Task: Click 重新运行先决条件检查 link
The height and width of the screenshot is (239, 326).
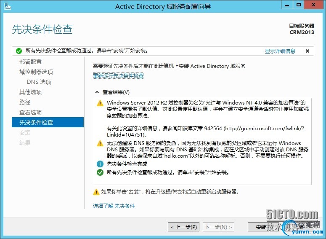Action: tap(118, 75)
